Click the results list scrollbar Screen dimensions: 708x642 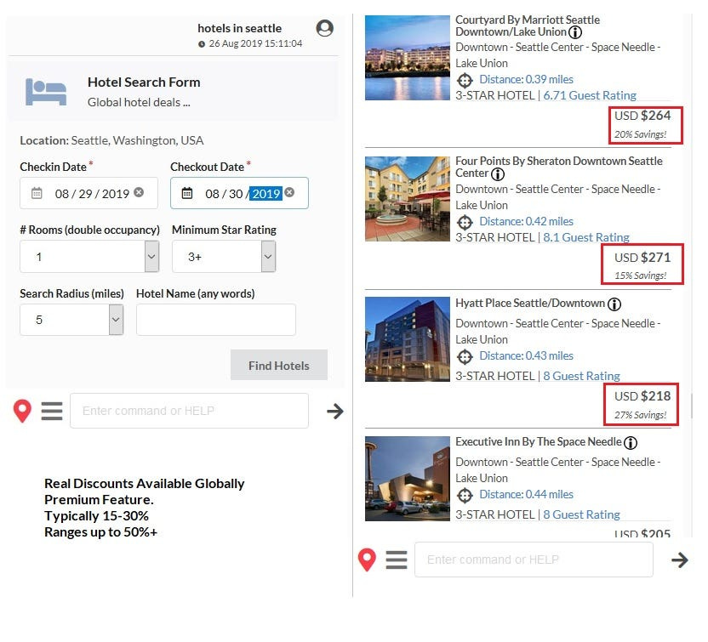pos(691,405)
